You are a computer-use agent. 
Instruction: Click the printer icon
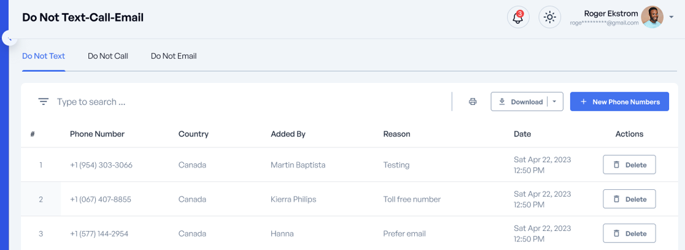(473, 102)
